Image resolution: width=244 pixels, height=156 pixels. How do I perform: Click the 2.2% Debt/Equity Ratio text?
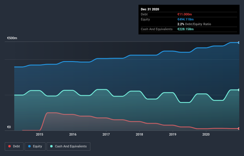(x=194, y=24)
